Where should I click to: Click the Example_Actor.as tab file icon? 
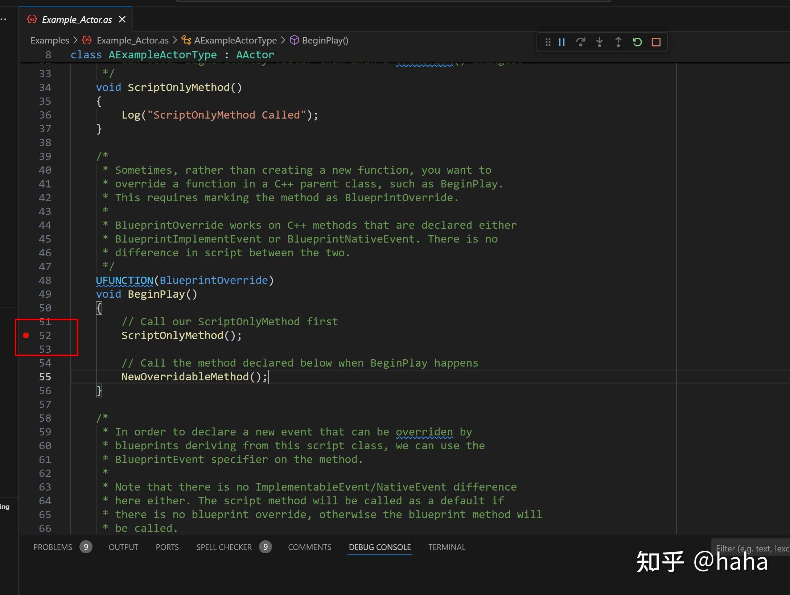[32, 19]
